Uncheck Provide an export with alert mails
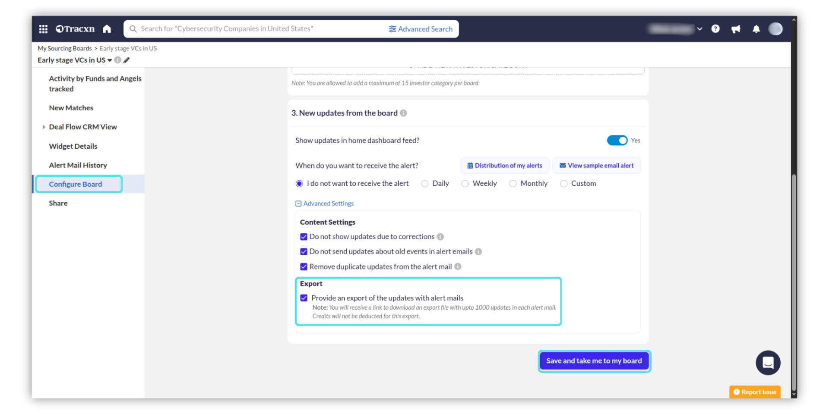 coord(304,298)
